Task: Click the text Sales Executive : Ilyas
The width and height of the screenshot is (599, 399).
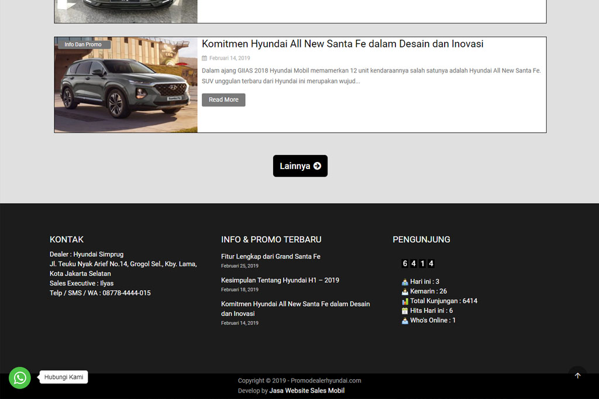Action: click(81, 284)
